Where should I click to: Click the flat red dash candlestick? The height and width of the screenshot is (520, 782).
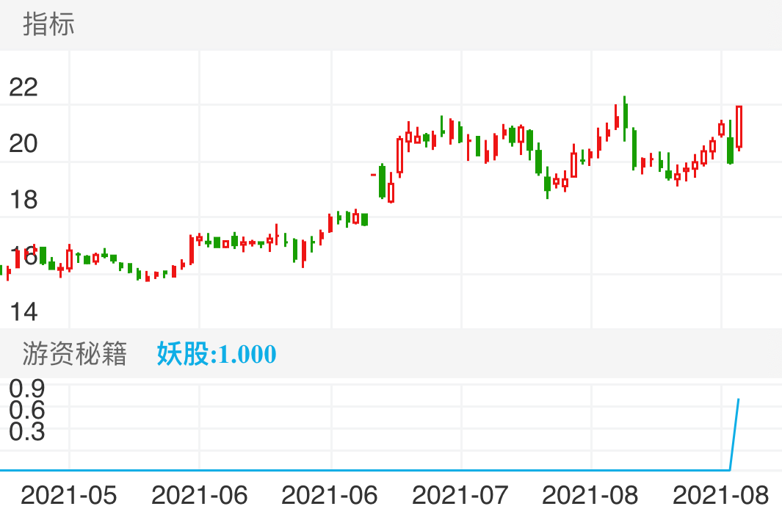point(373,175)
